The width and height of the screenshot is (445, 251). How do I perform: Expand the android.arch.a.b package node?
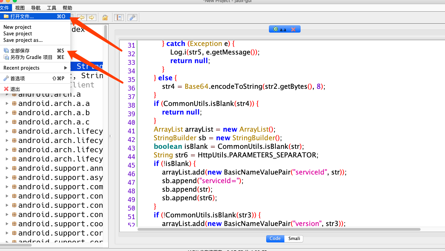7,112
